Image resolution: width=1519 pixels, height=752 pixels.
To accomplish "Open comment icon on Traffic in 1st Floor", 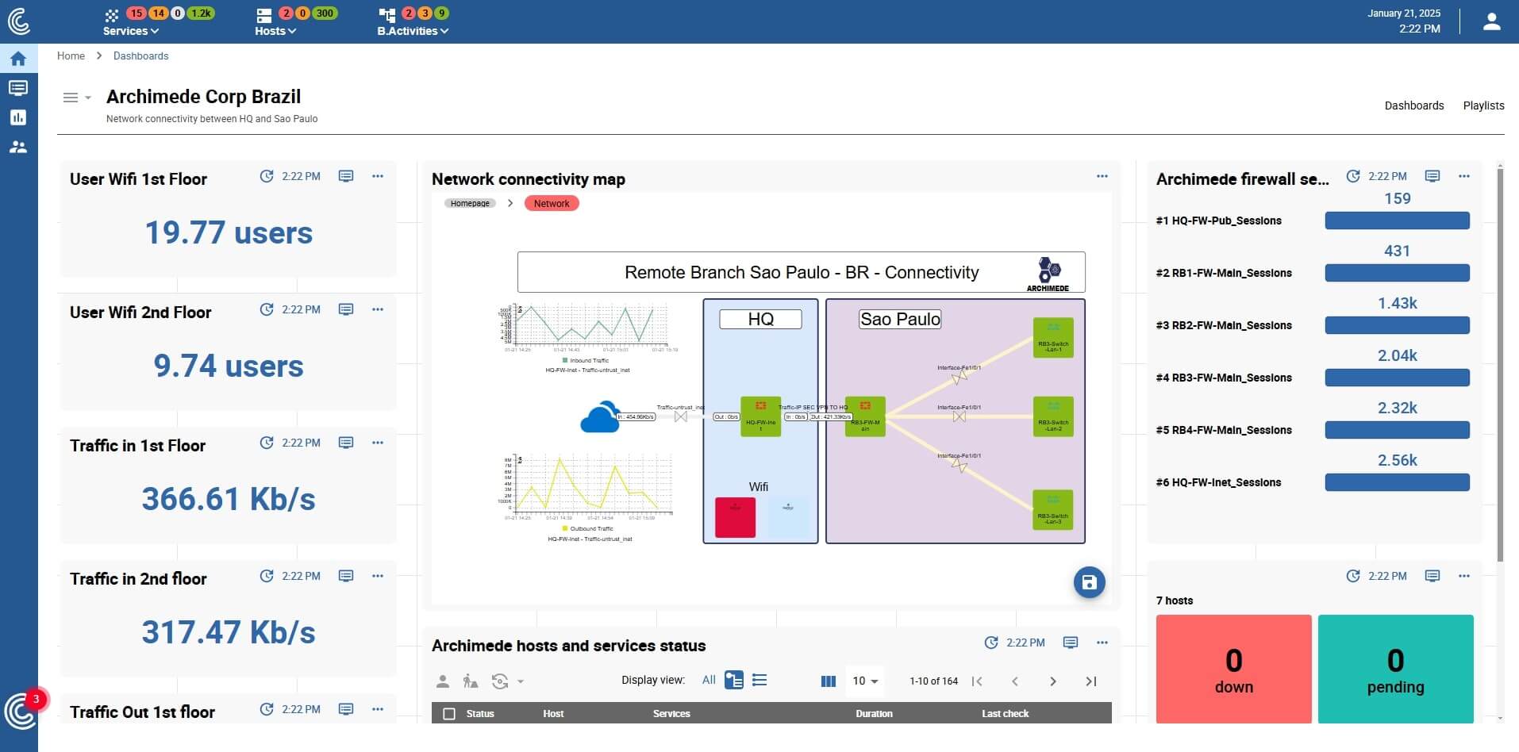I will (346, 443).
